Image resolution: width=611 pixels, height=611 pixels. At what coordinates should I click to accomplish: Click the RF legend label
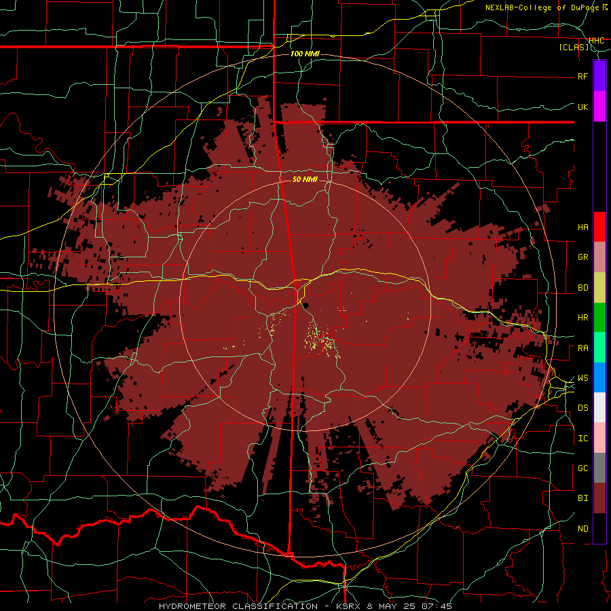(583, 76)
